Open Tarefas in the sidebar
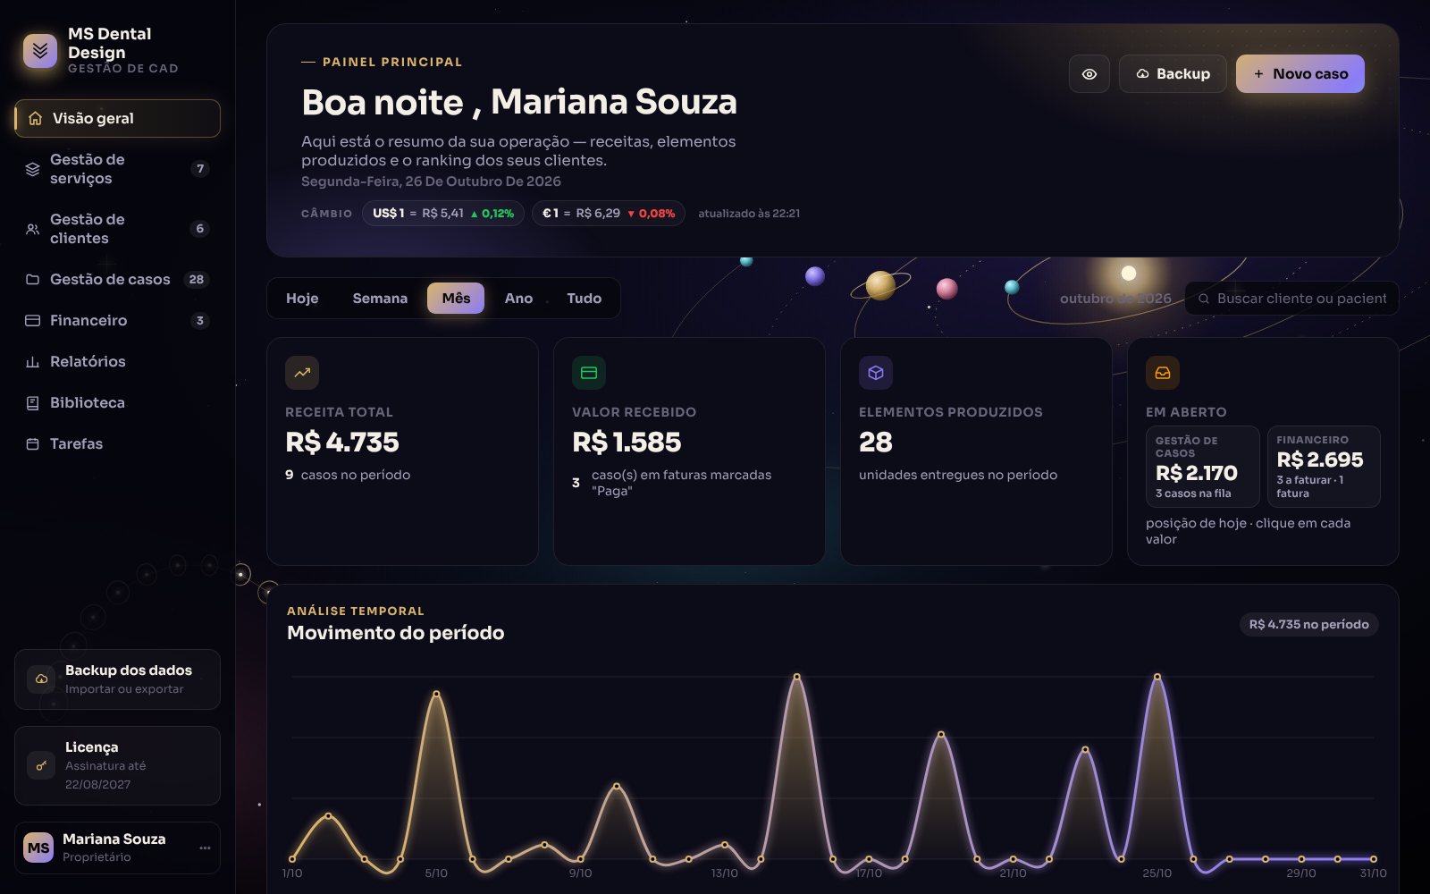 click(117, 443)
